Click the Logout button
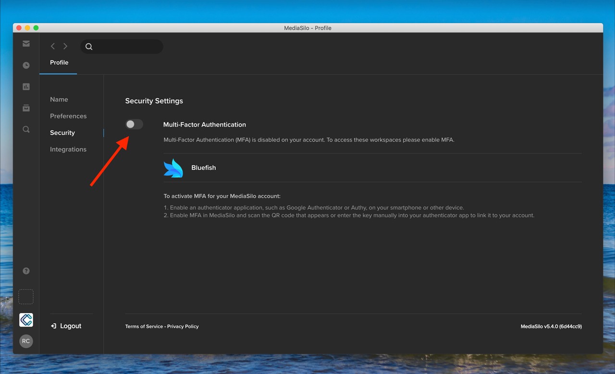Image resolution: width=615 pixels, height=374 pixels. coord(66,326)
